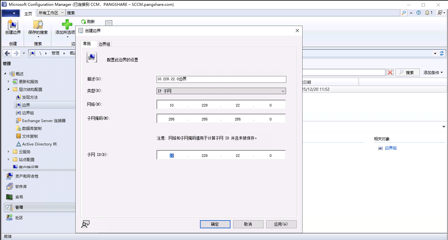Image resolution: width=448 pixels, height=240 pixels.
Task: Click Cancel (取消) button in dialog
Action: click(248, 224)
